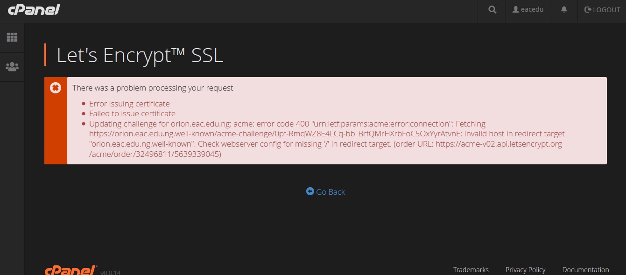Click the logout arrow icon
This screenshot has height=275, width=626.
point(588,9)
